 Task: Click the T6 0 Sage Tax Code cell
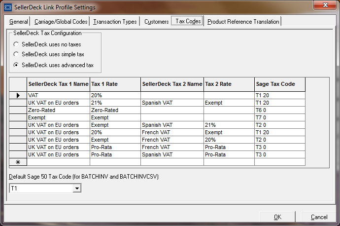click(279, 110)
